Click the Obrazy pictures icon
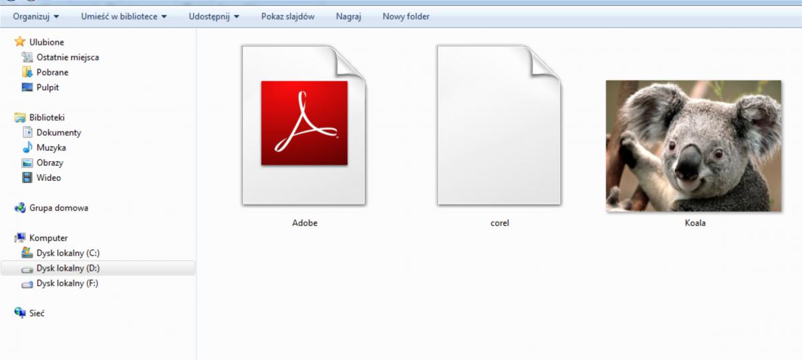 (27, 163)
